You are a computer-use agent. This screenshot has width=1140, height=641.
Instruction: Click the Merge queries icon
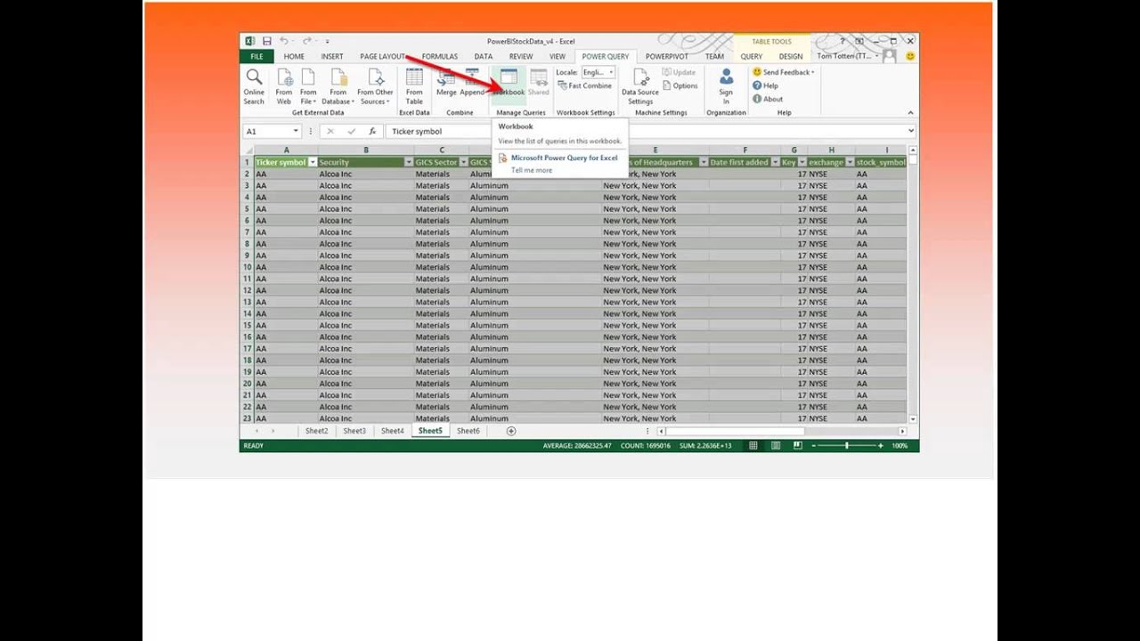click(x=446, y=83)
